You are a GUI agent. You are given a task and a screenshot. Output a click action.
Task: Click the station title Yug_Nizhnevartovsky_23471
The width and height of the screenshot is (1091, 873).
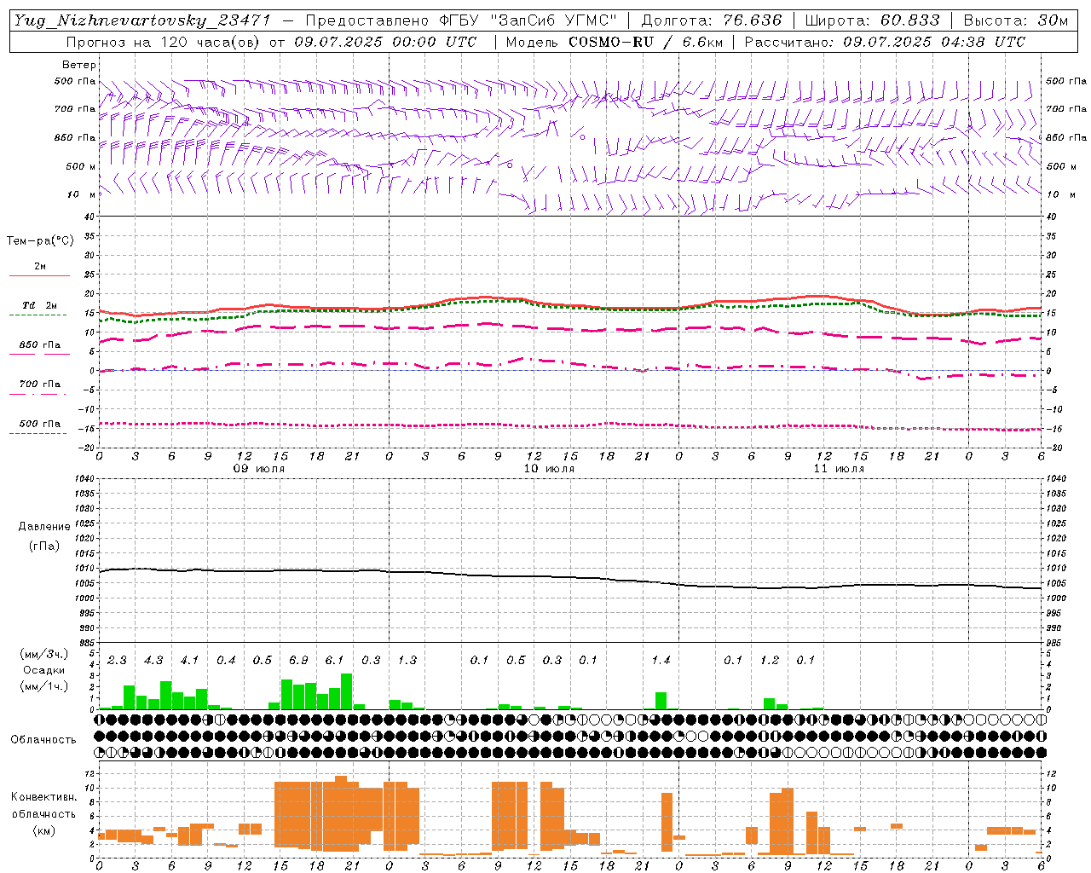(x=142, y=20)
